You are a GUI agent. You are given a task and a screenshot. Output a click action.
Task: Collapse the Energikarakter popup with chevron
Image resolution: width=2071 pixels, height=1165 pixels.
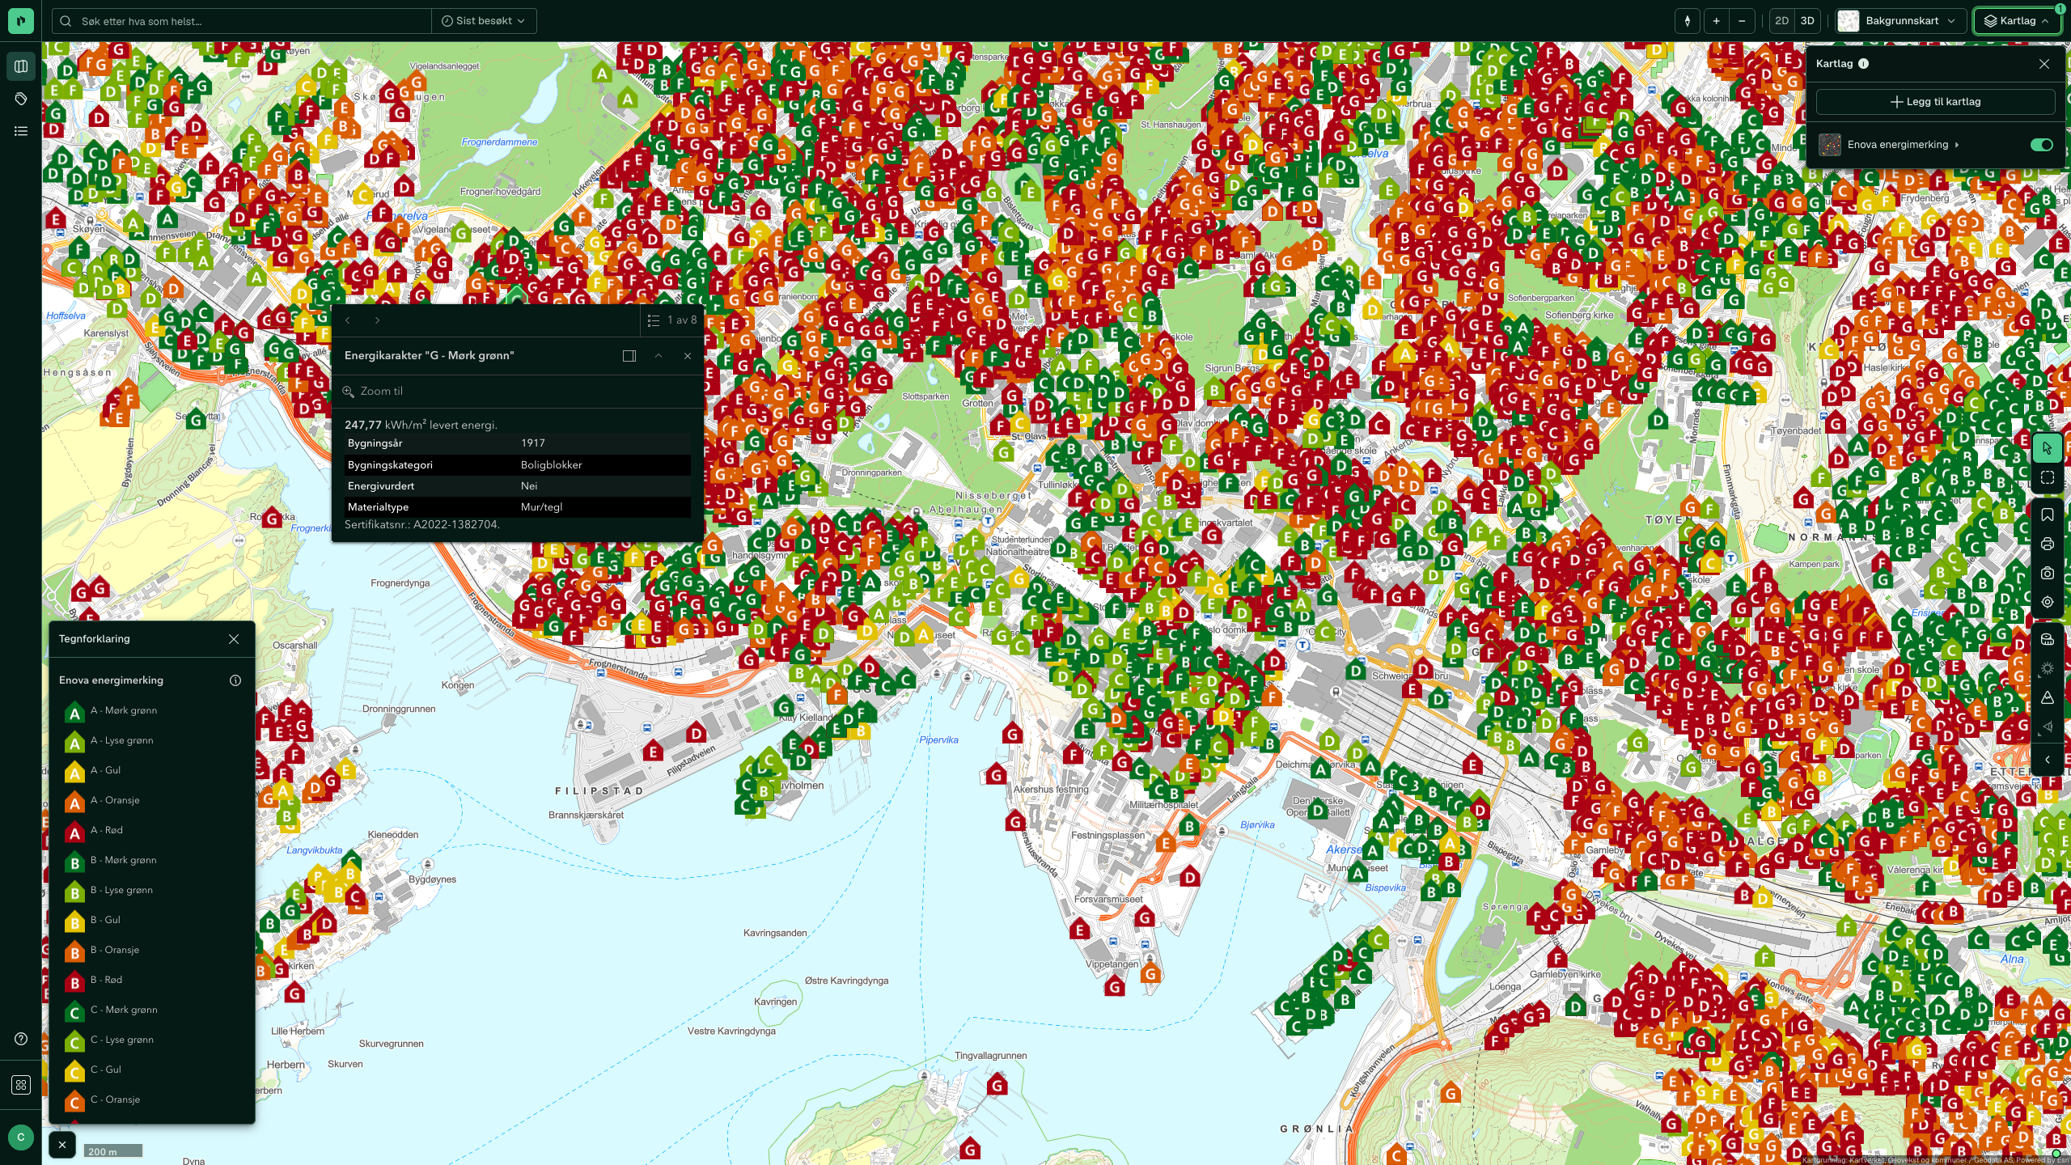click(x=659, y=356)
